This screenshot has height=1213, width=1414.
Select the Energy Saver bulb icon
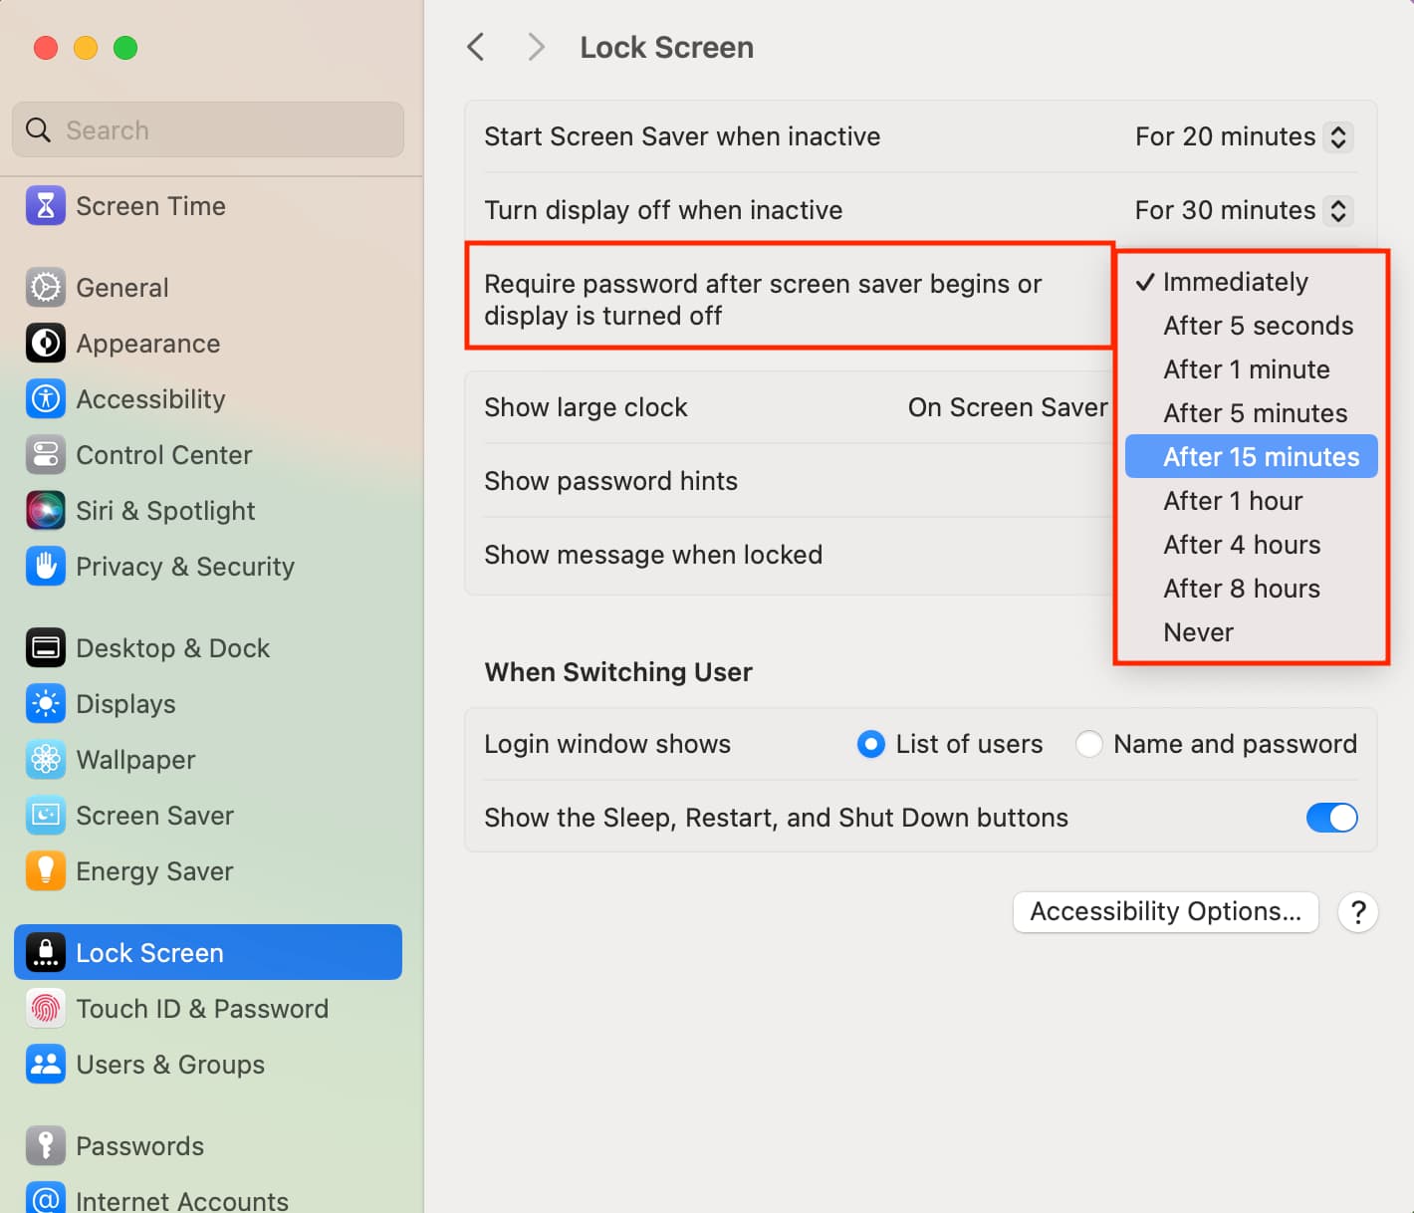pyautogui.click(x=46, y=871)
